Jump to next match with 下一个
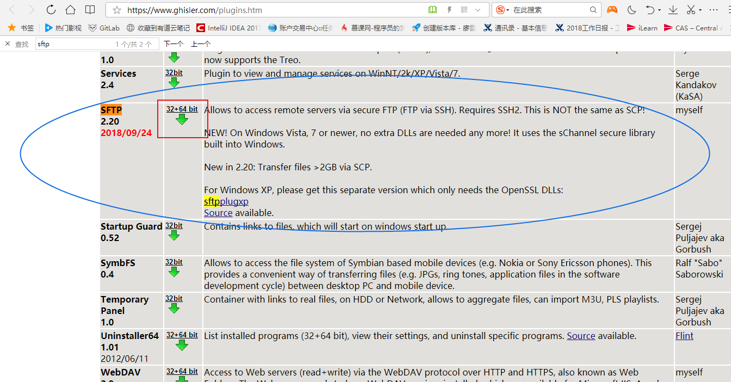This screenshot has width=731, height=382. [x=174, y=44]
